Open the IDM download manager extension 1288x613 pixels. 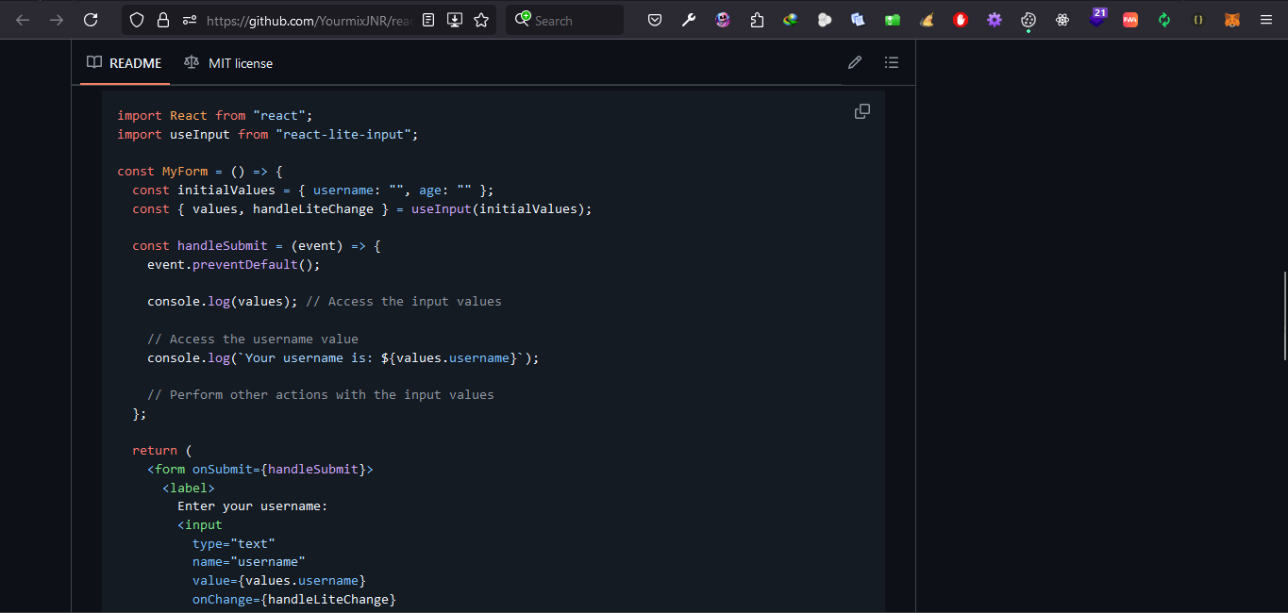point(791,19)
